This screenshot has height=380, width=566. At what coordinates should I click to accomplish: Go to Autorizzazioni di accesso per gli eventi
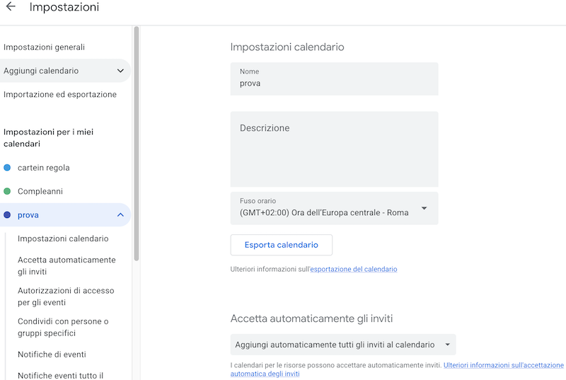point(66,296)
